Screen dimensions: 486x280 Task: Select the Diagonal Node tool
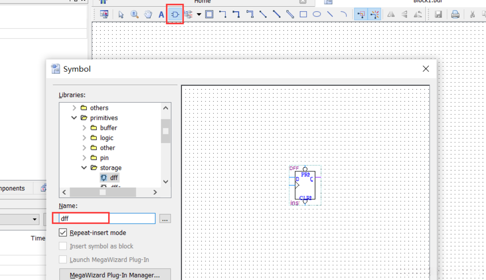(x=263, y=14)
